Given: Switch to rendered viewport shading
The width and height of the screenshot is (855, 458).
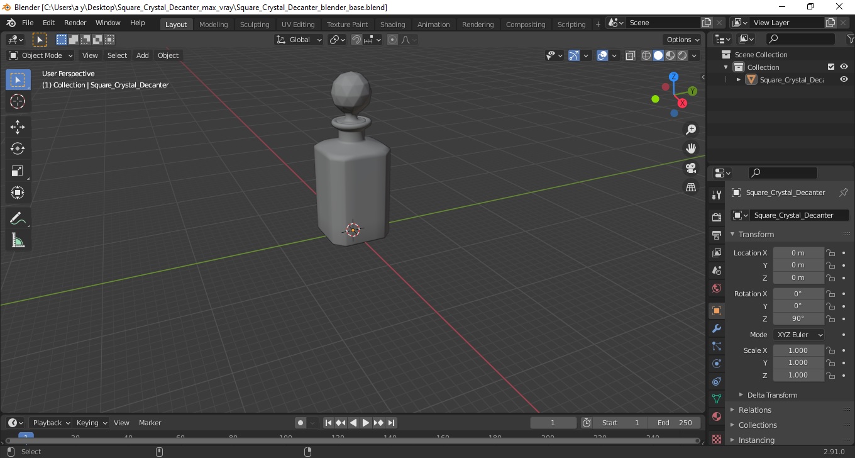Looking at the screenshot, I should point(682,55).
